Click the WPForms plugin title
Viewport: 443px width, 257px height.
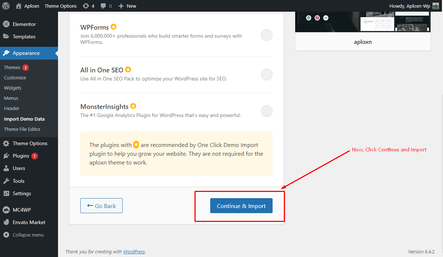pos(95,27)
